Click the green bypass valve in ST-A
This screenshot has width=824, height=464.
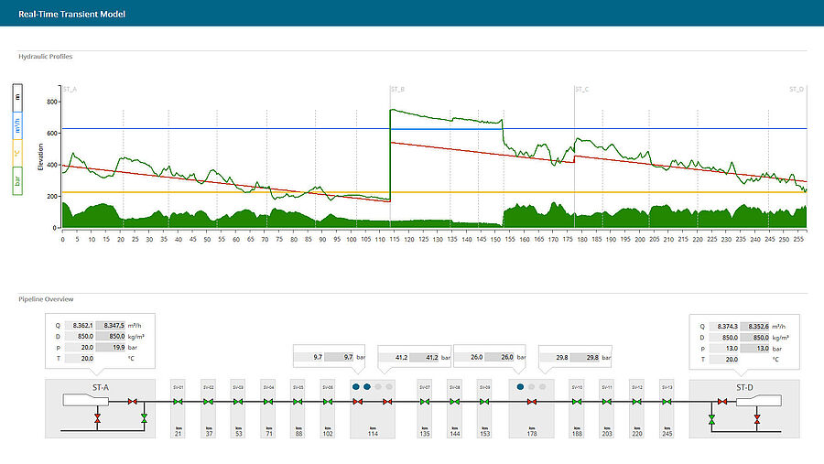click(x=144, y=419)
